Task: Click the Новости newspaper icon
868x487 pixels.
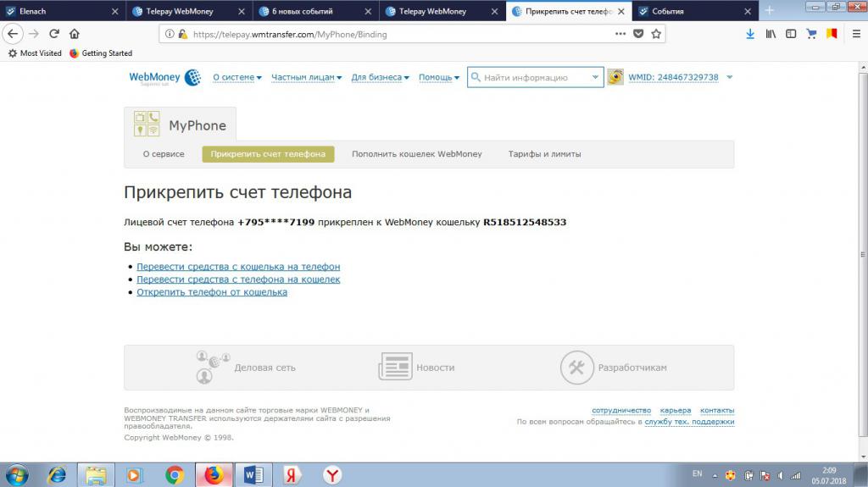Action: point(395,367)
